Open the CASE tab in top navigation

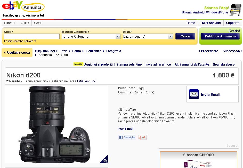point(38,23)
